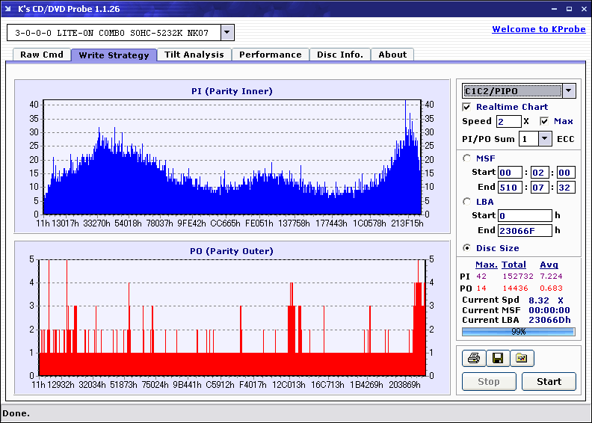
Task: Select the MSF radio button
Action: click(467, 158)
